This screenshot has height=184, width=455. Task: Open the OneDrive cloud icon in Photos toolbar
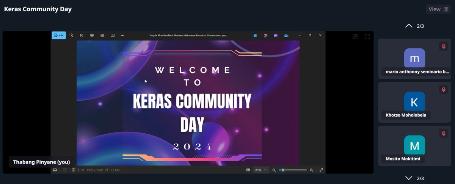coord(286,35)
